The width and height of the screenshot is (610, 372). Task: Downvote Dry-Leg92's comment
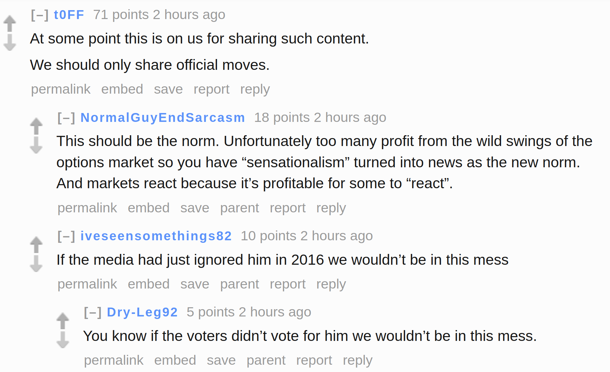63,340
